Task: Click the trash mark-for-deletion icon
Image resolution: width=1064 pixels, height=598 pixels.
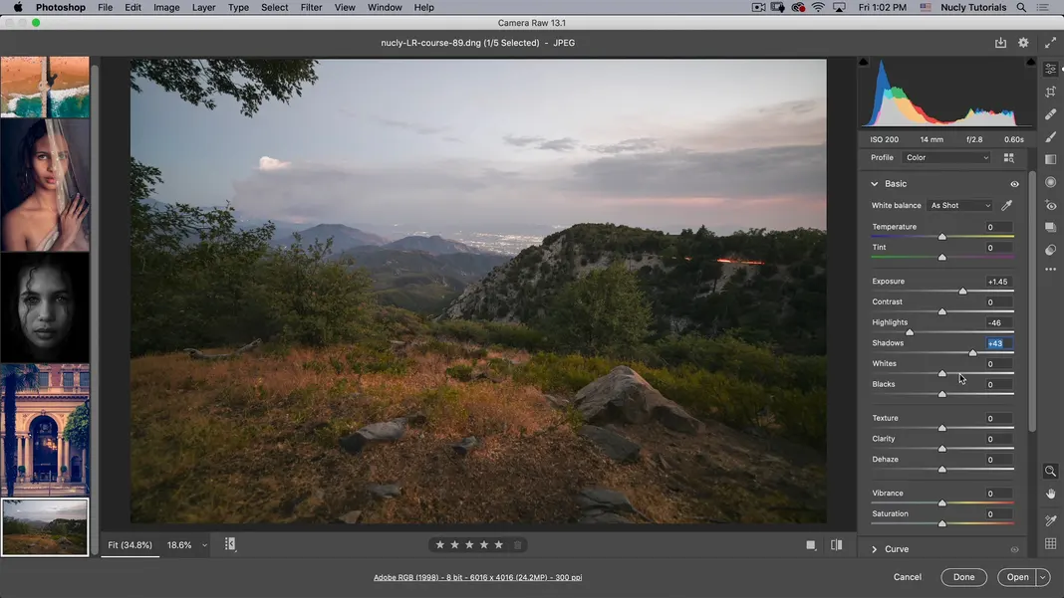Action: point(518,545)
